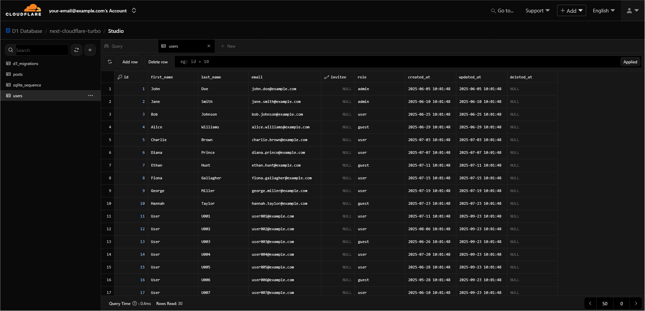Click the role column header

(x=380, y=77)
